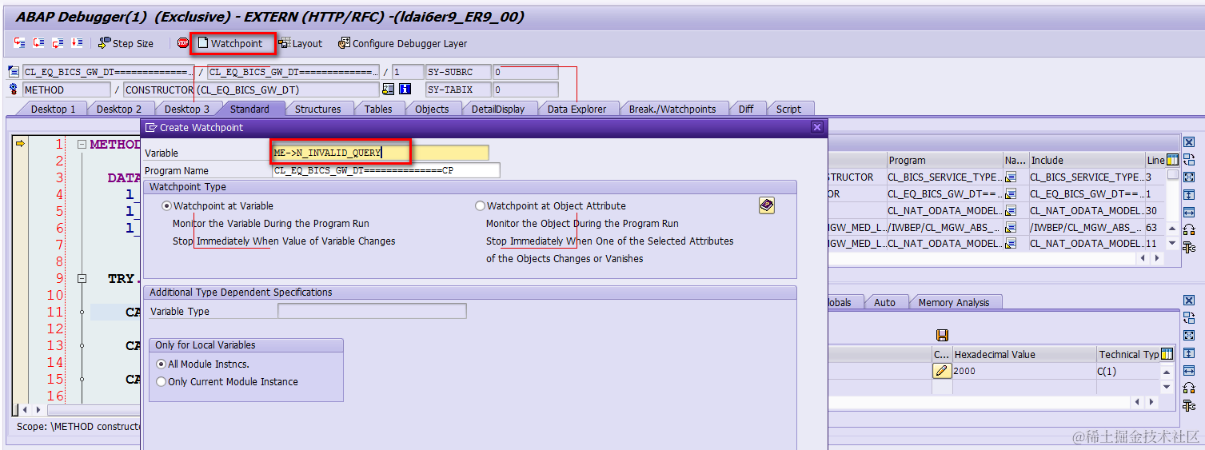The image size is (1205, 450).
Task: Click the code editor scroll-left arrow
Action: coord(25,410)
